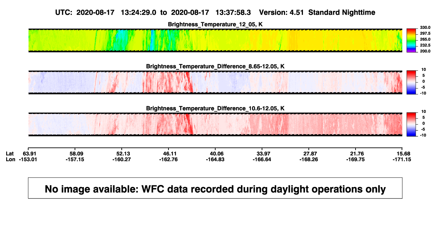Click the 200.0 color scale label
Screen dimensions: 447x229
426,51
